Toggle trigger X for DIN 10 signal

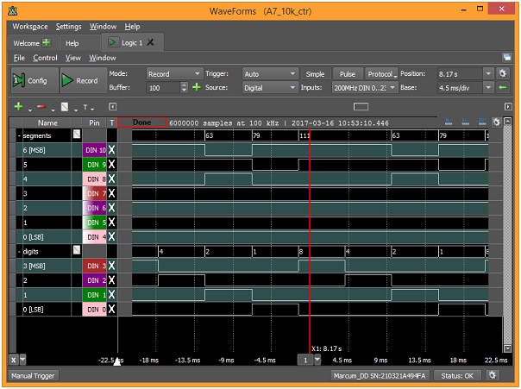click(111, 150)
